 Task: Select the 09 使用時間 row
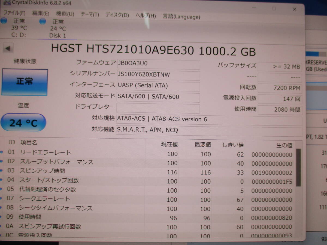[x=147, y=218]
